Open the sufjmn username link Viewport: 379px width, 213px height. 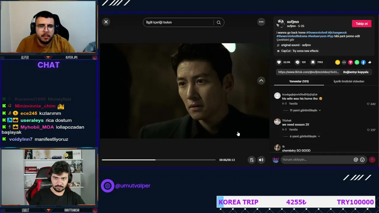[293, 22]
